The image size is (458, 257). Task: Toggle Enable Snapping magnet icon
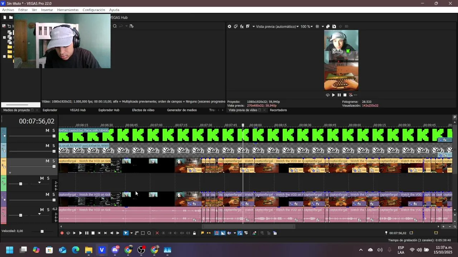click(x=217, y=233)
